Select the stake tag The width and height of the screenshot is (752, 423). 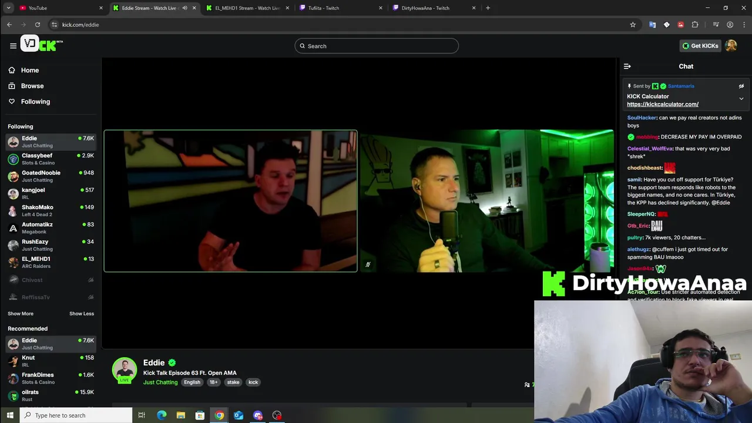[x=233, y=382]
